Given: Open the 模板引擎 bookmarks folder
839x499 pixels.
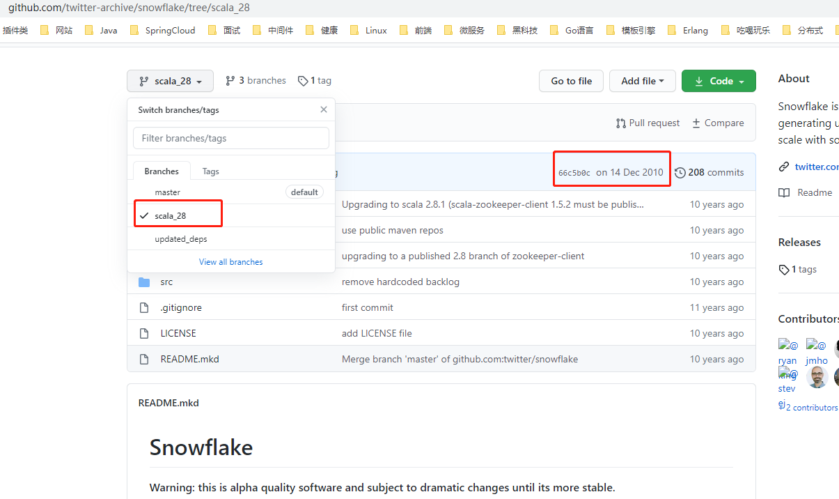Looking at the screenshot, I should coord(631,30).
